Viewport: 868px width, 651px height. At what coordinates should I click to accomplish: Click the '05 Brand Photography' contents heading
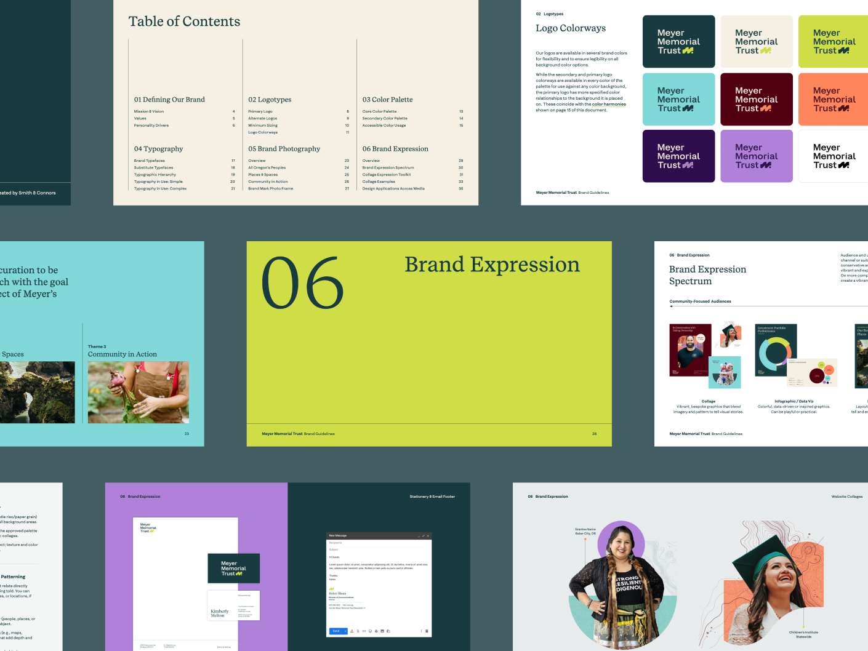(284, 149)
